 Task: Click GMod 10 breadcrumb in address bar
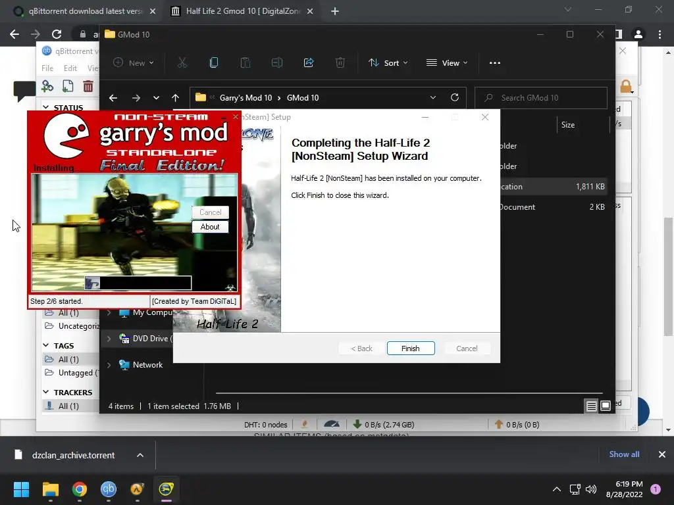303,98
